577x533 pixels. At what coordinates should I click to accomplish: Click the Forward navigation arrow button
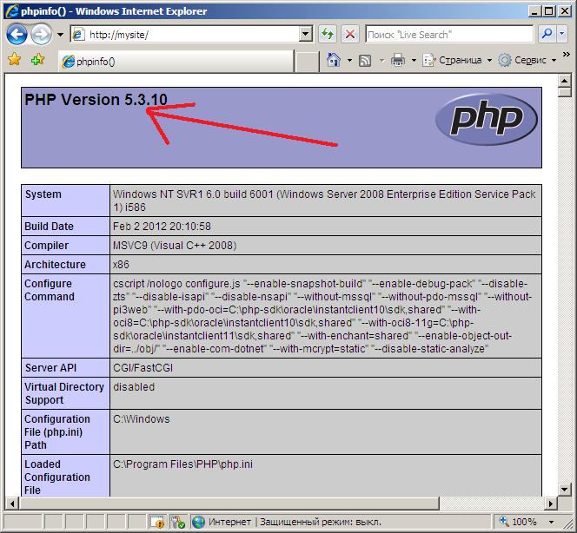point(41,35)
